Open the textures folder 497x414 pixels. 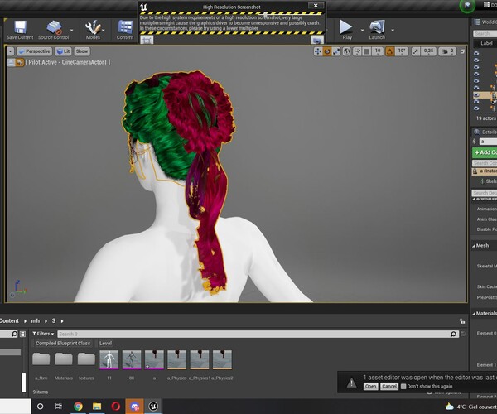coord(86,360)
